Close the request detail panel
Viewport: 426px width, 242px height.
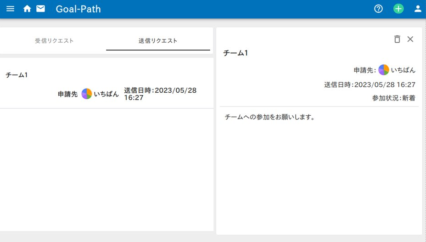(410, 39)
